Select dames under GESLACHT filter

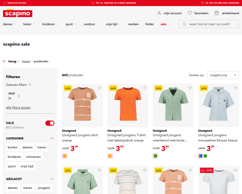[x=13, y=188]
